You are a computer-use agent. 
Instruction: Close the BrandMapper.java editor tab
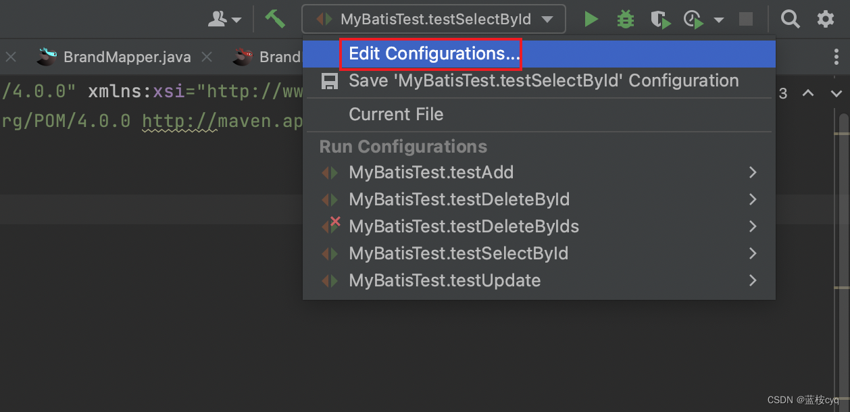[207, 57]
